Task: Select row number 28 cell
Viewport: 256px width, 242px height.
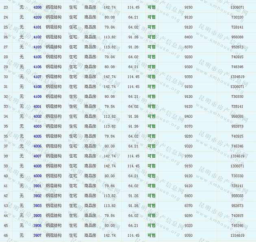Action: [6, 57]
